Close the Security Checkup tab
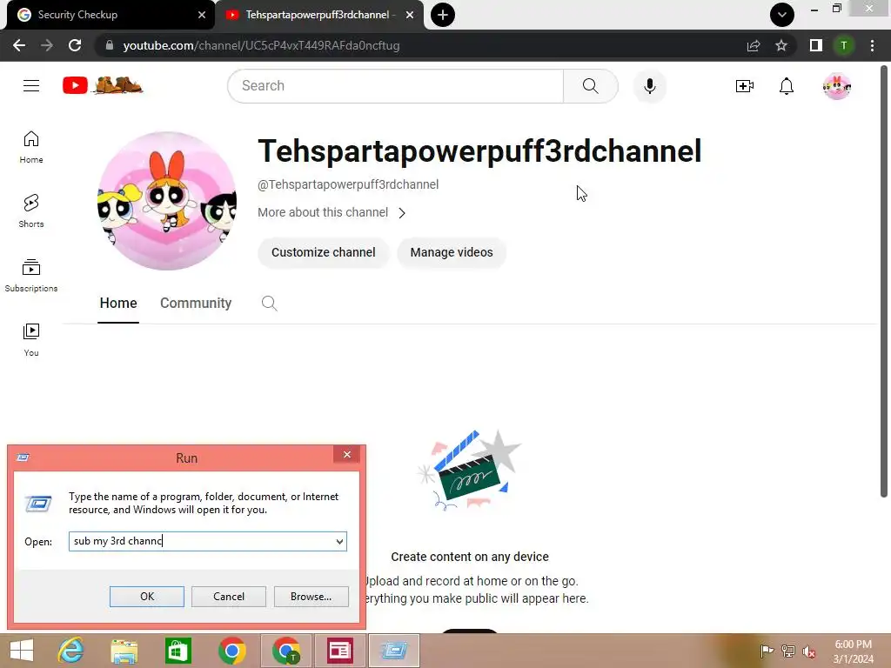Screen dimensions: 891x668 click(x=202, y=15)
